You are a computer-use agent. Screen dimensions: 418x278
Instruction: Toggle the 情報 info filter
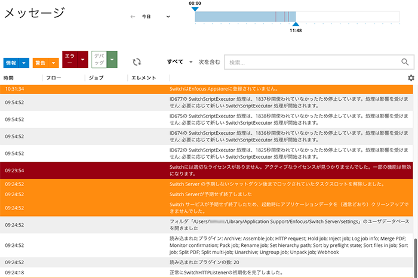tap(11, 63)
